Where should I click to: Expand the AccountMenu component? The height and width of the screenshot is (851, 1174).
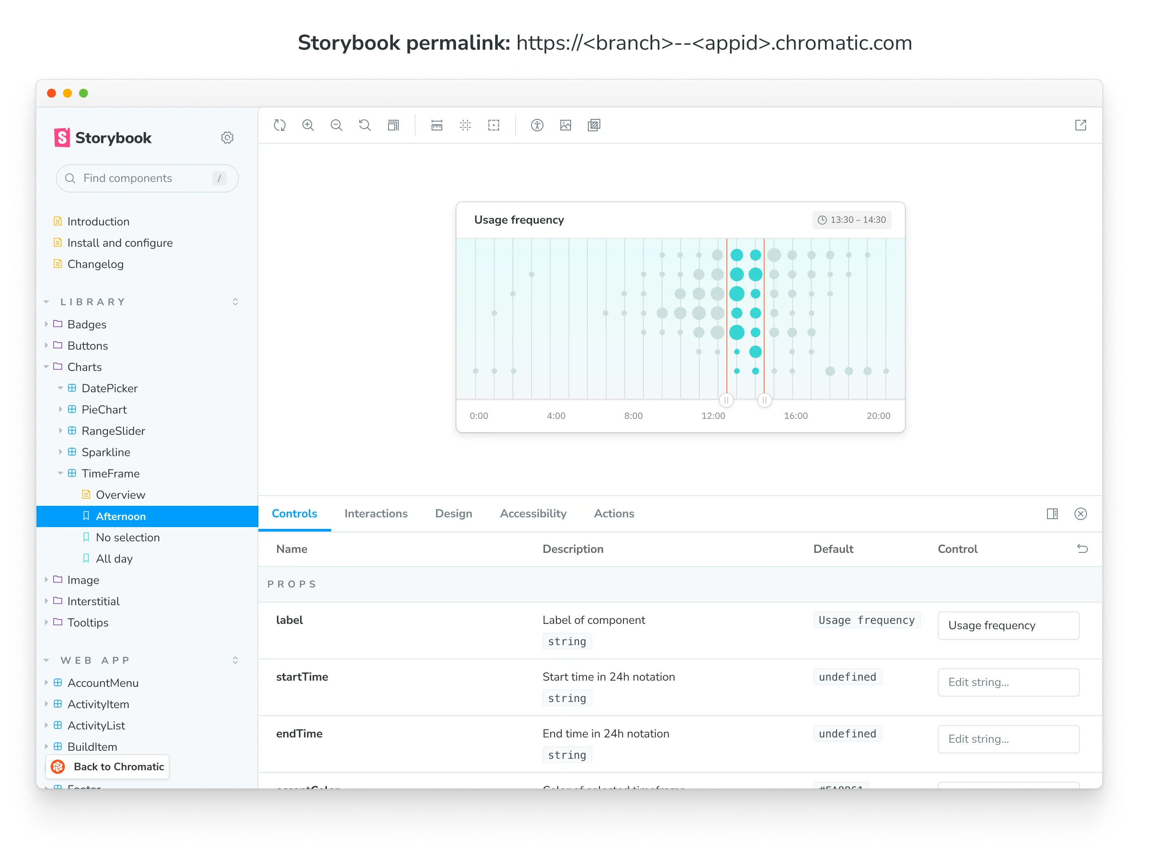click(x=103, y=683)
